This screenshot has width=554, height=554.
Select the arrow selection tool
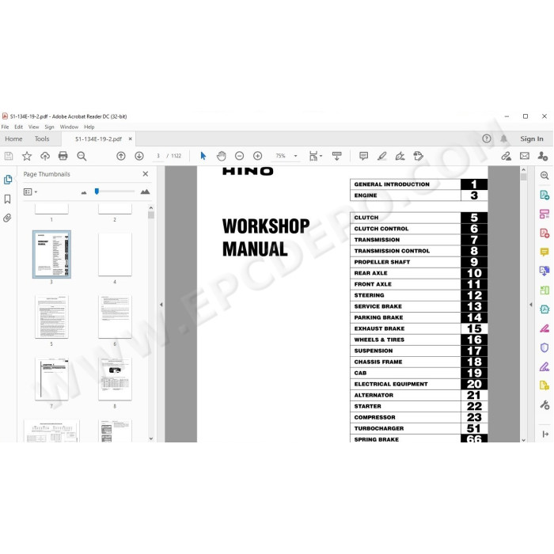point(203,156)
